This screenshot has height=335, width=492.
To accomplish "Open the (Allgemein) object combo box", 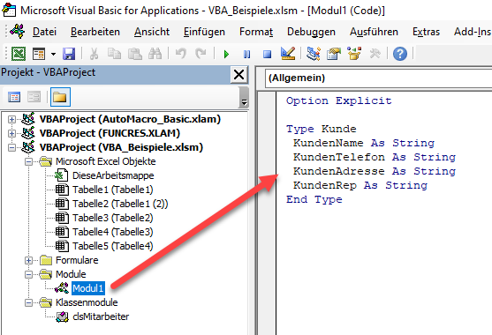I will 378,78.
